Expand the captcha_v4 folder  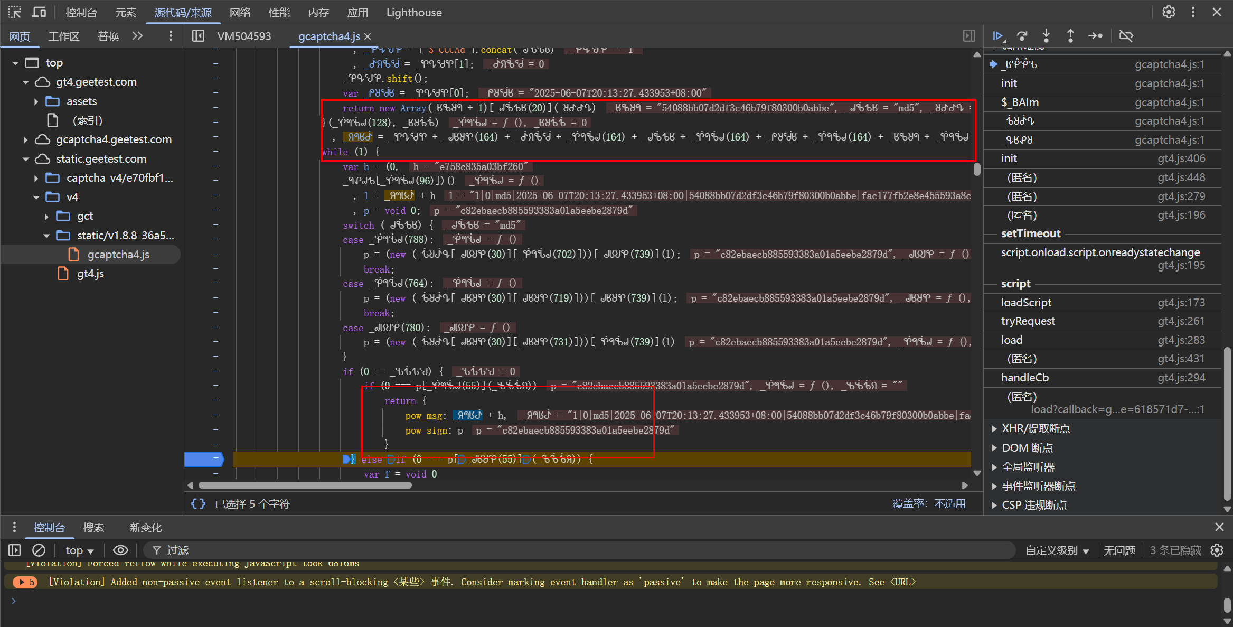[x=36, y=178]
